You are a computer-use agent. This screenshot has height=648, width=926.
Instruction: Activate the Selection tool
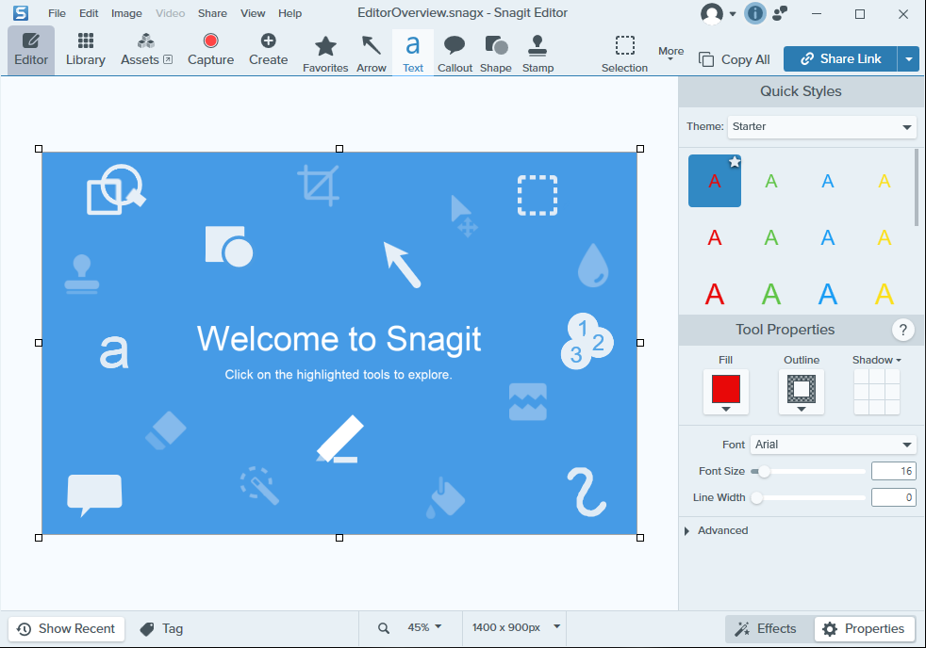[624, 52]
